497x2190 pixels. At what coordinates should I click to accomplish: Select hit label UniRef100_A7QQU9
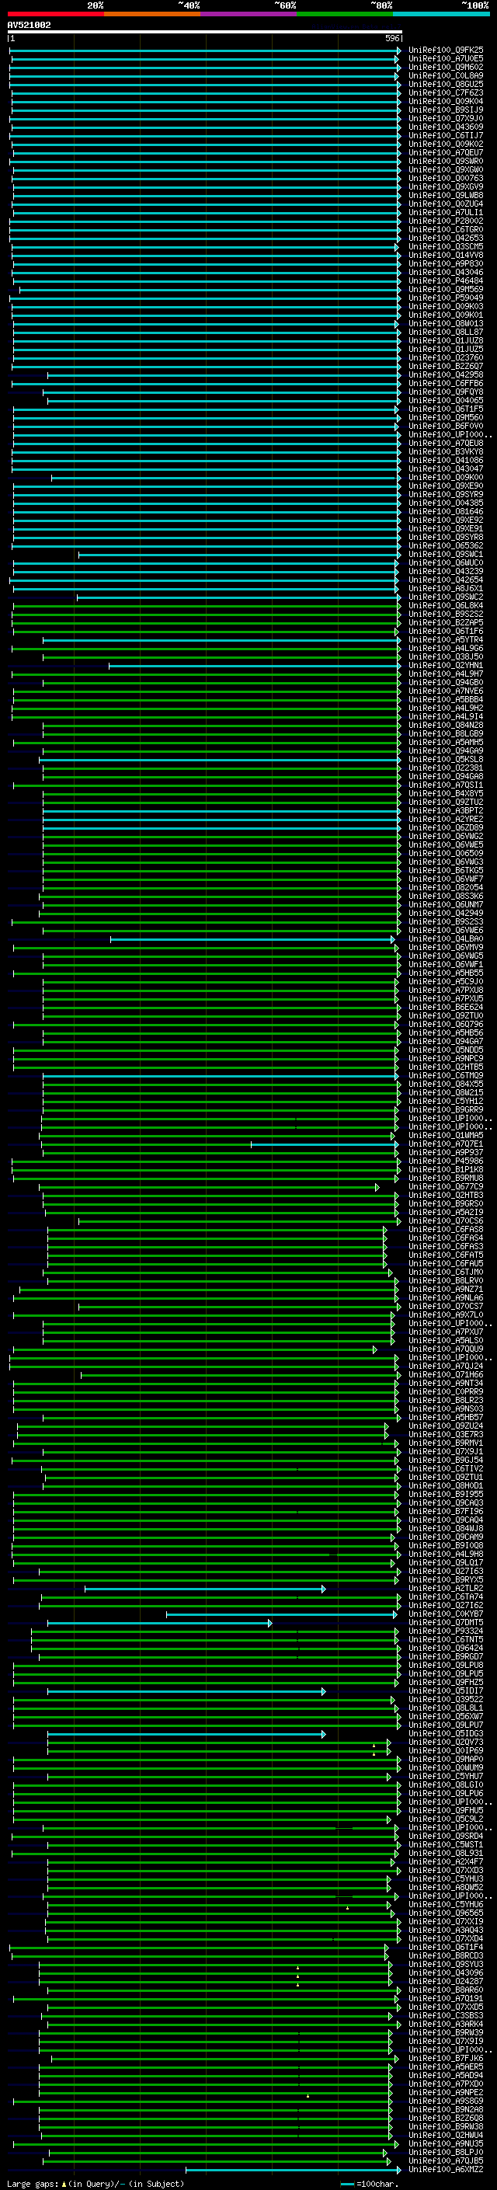tap(445, 1349)
